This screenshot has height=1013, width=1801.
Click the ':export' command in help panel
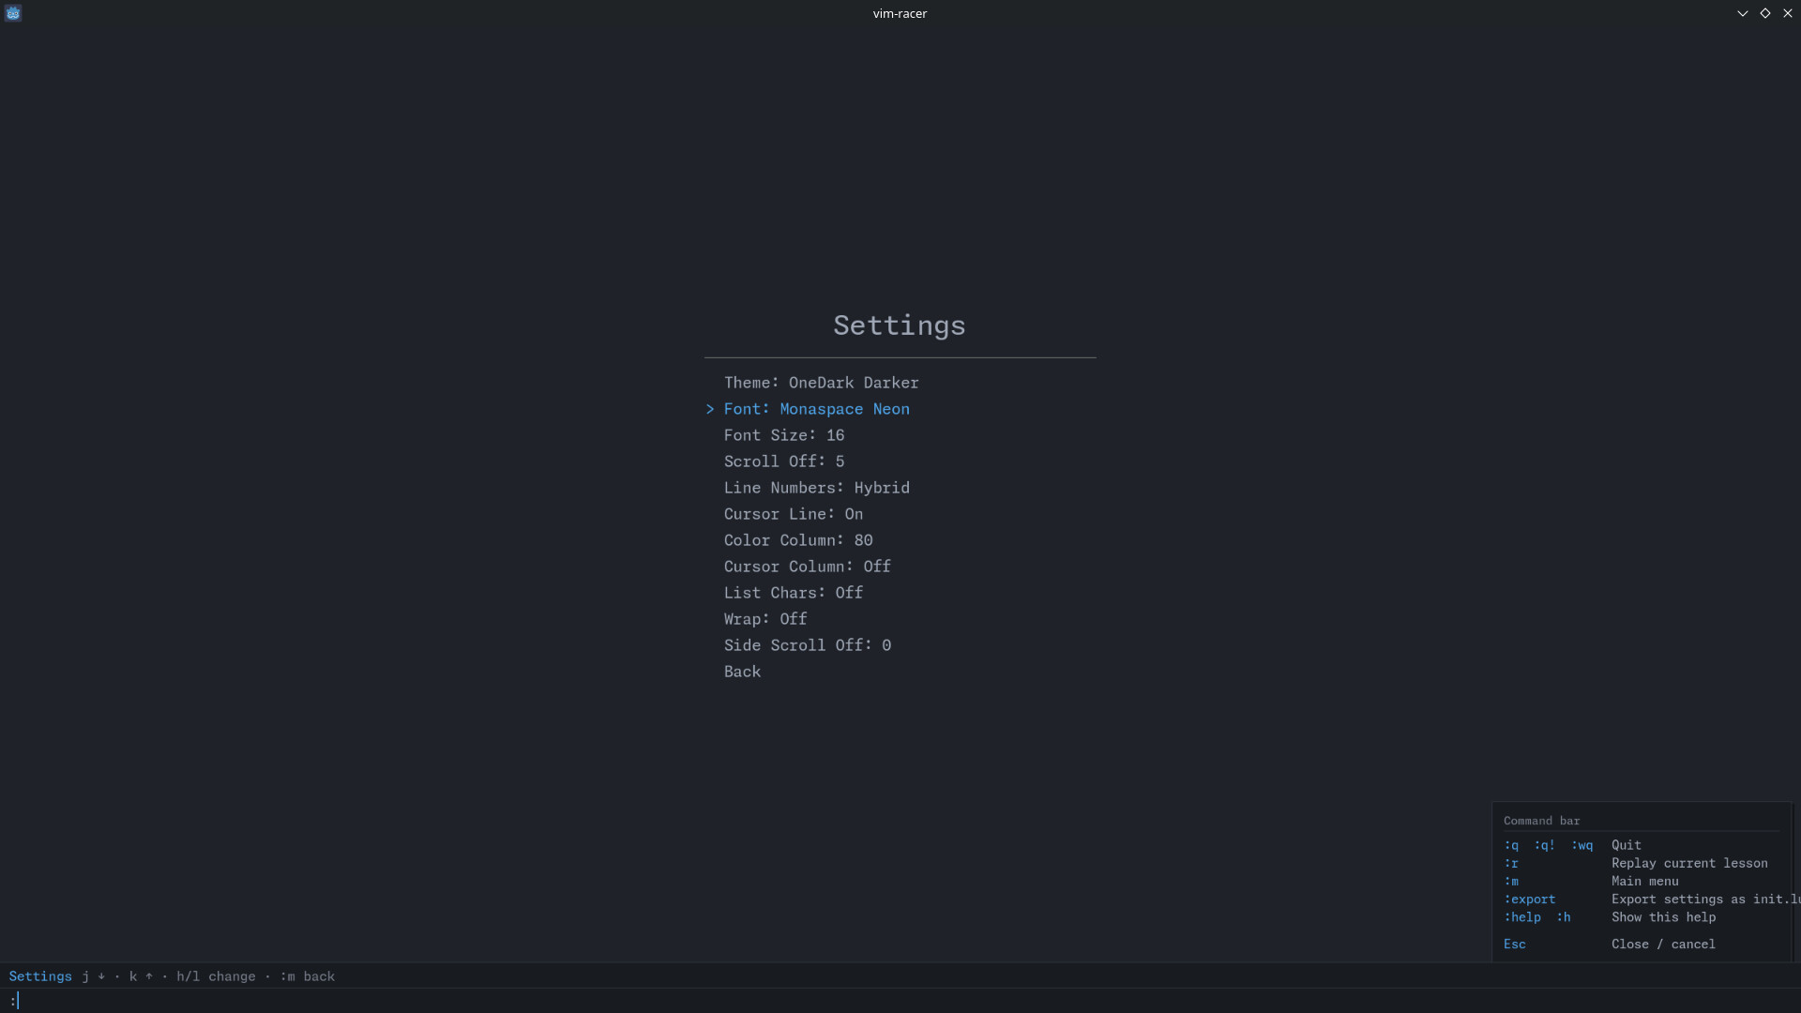point(1530,899)
